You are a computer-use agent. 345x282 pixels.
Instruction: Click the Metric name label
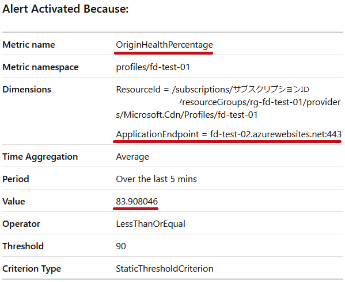pos(29,45)
